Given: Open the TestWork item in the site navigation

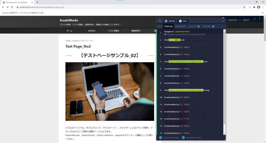Looking at the screenshot, I should tap(92, 31).
